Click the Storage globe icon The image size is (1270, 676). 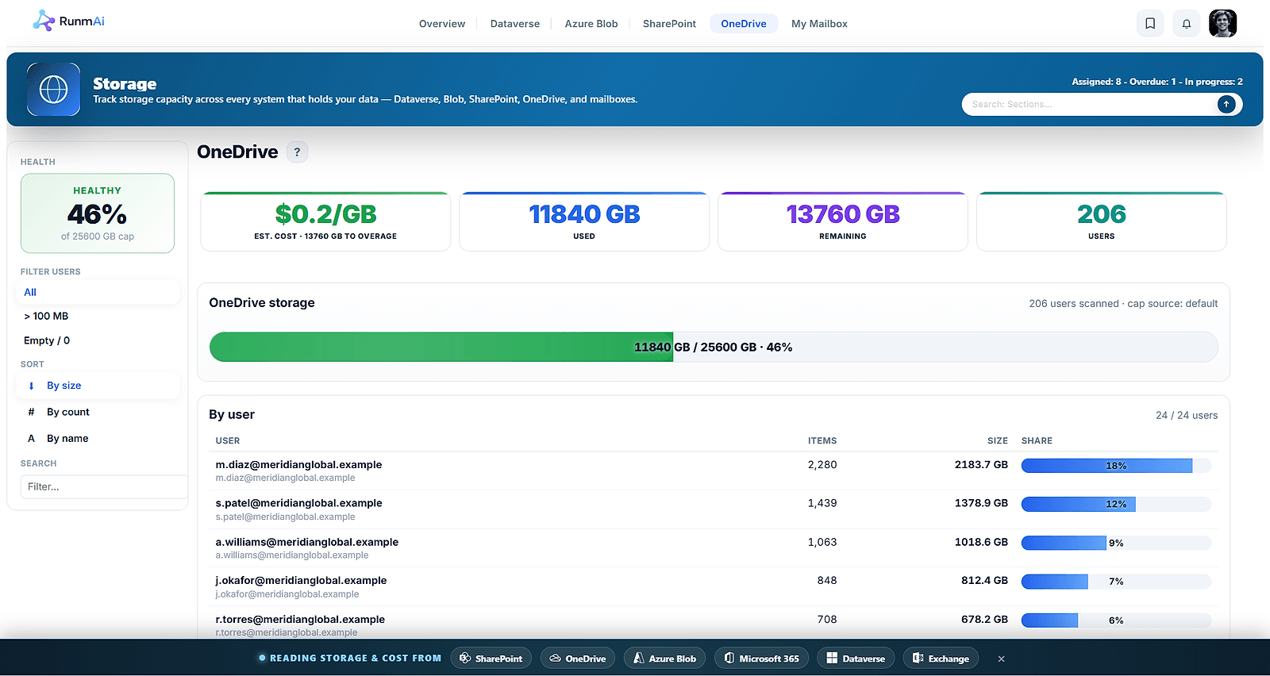tap(53, 90)
